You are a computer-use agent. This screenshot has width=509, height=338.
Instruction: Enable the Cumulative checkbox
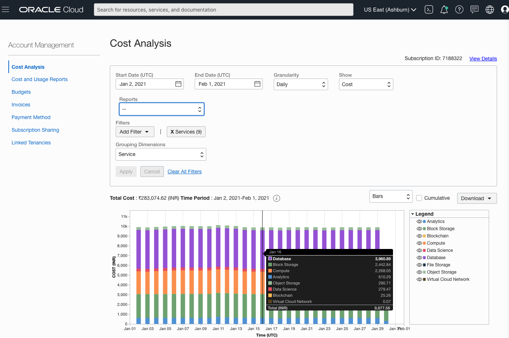pyautogui.click(x=419, y=198)
